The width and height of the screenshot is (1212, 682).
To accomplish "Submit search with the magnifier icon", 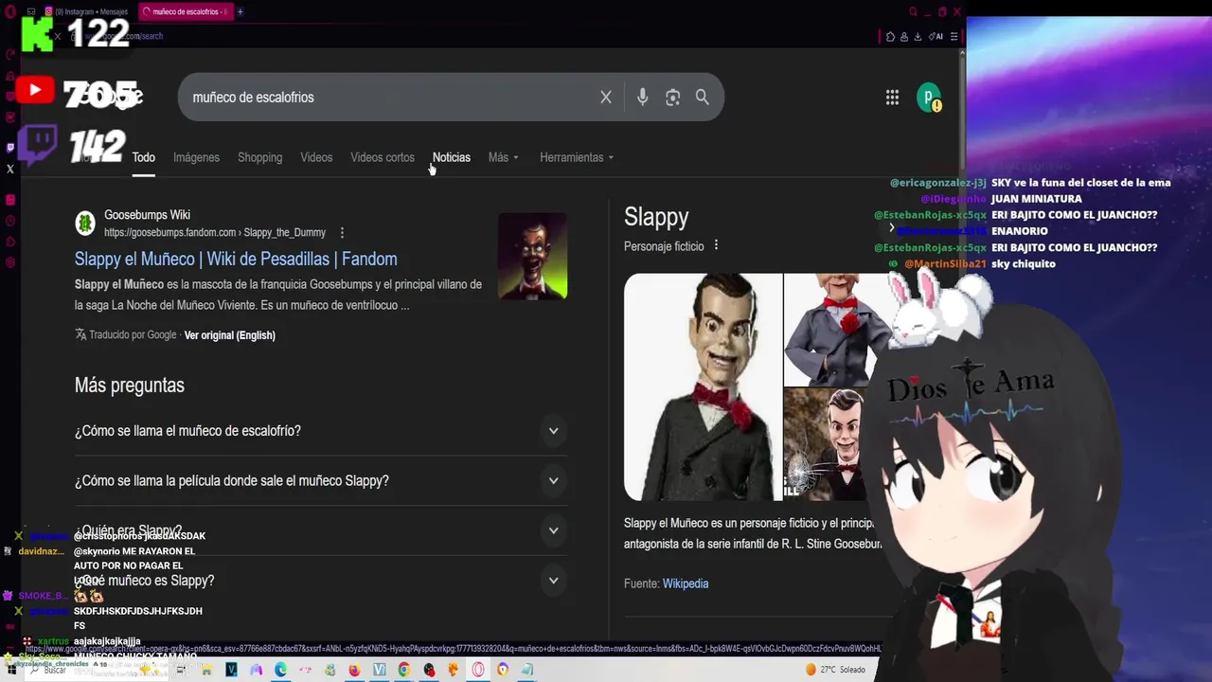I will coord(703,98).
